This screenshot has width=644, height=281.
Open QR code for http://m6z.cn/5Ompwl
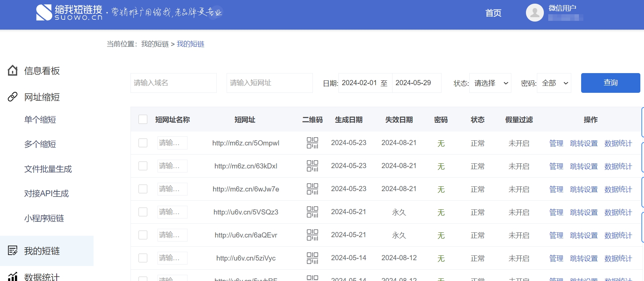tap(312, 143)
